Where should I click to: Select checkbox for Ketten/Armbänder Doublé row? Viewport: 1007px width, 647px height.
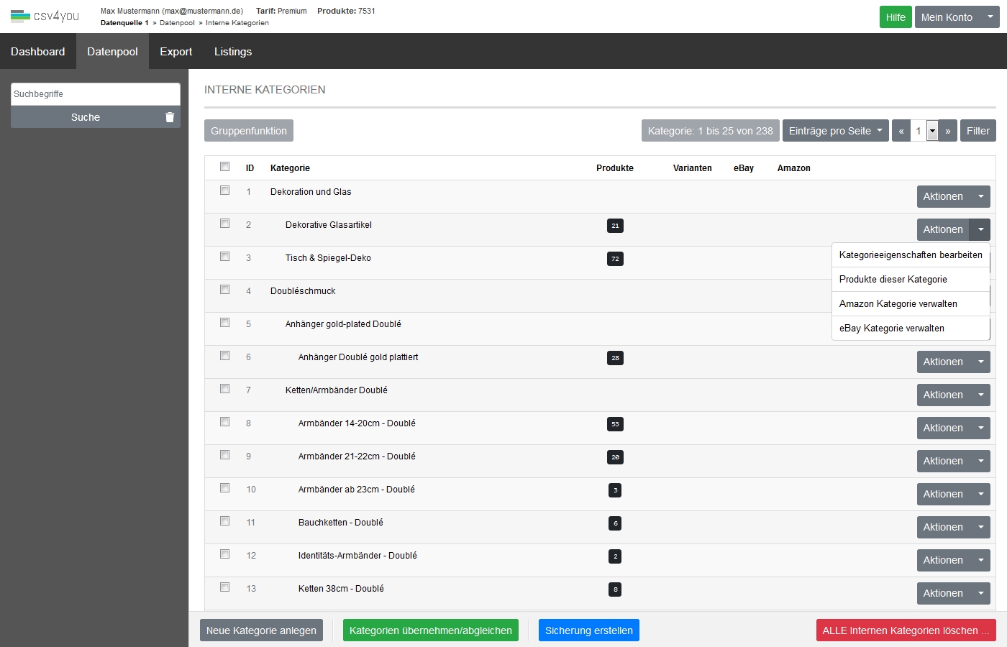(x=224, y=389)
